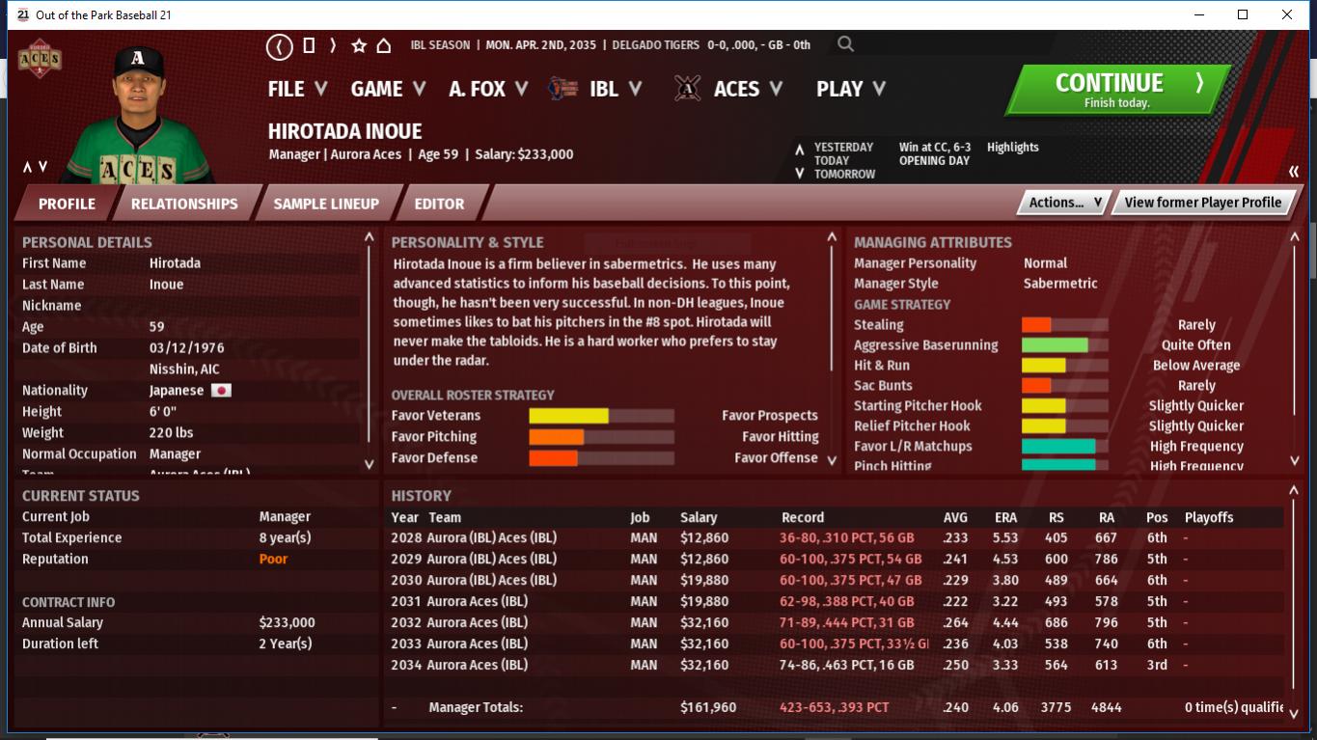The width and height of the screenshot is (1317, 740).
Task: Go to home screen via house icon
Action: (383, 45)
